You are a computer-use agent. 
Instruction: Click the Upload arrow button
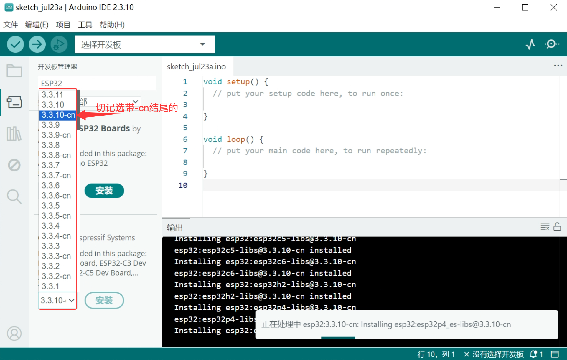point(37,44)
